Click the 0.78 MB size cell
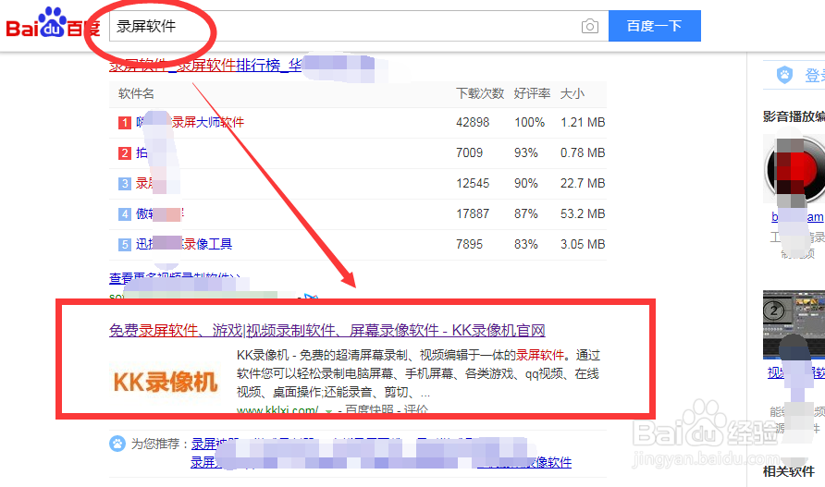This screenshot has width=825, height=487. tap(583, 153)
